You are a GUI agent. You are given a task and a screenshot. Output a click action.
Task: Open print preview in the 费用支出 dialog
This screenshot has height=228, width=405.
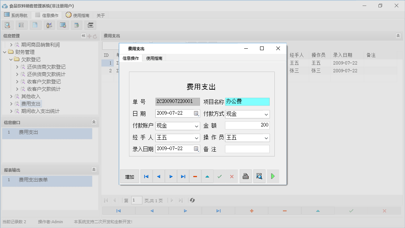259,176
